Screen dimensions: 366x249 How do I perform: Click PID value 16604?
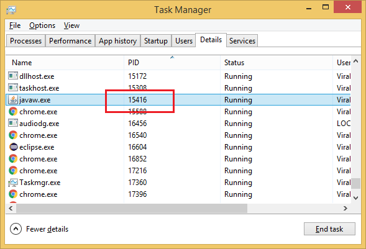(x=137, y=147)
